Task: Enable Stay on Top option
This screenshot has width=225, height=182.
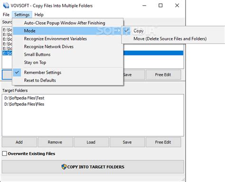Action: (68, 63)
